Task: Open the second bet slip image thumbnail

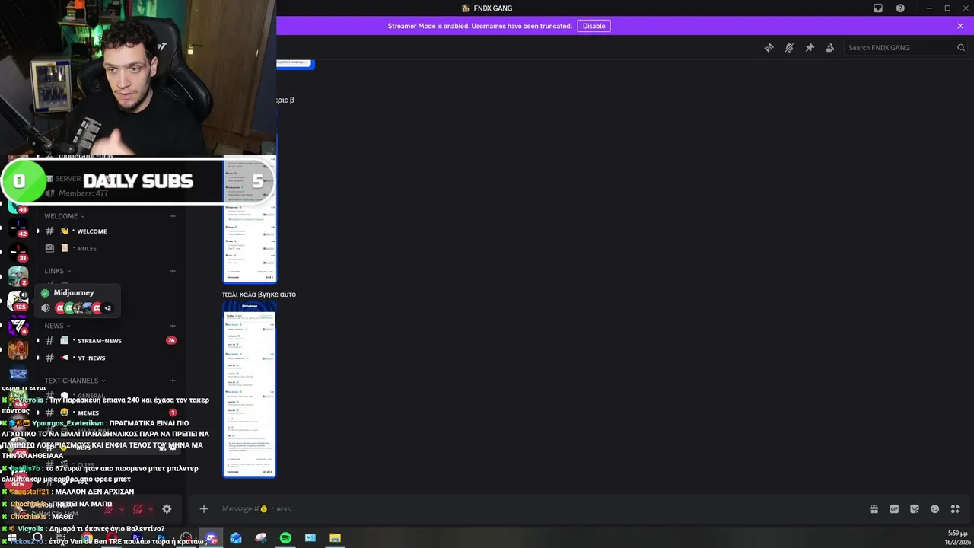Action: (x=250, y=390)
